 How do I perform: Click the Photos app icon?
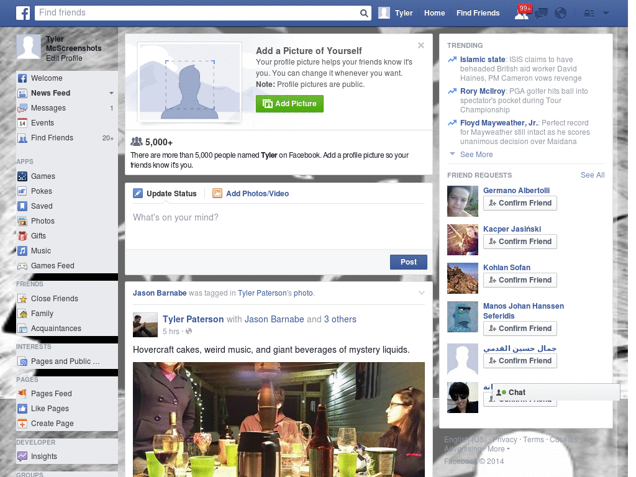click(x=22, y=221)
